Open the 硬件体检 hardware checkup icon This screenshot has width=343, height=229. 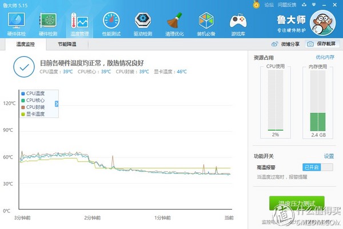coord(16,21)
